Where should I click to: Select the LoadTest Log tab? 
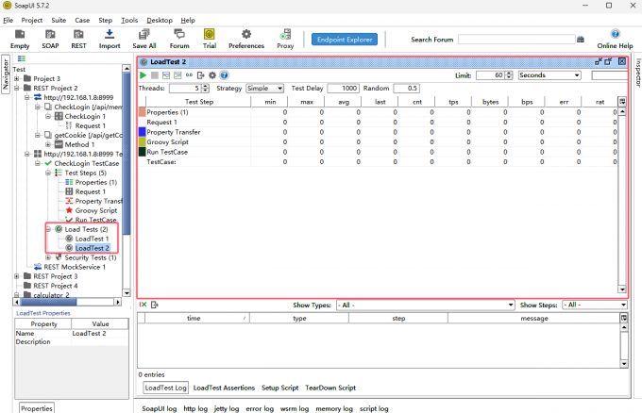[166, 388]
